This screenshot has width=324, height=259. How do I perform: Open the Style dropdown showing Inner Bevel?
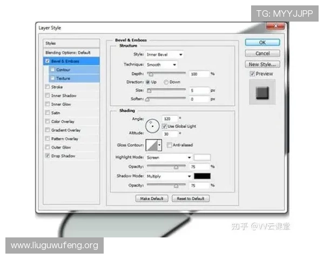click(164, 54)
